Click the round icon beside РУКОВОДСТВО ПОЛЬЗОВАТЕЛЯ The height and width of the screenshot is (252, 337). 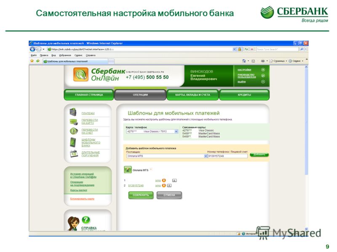click(263, 76)
